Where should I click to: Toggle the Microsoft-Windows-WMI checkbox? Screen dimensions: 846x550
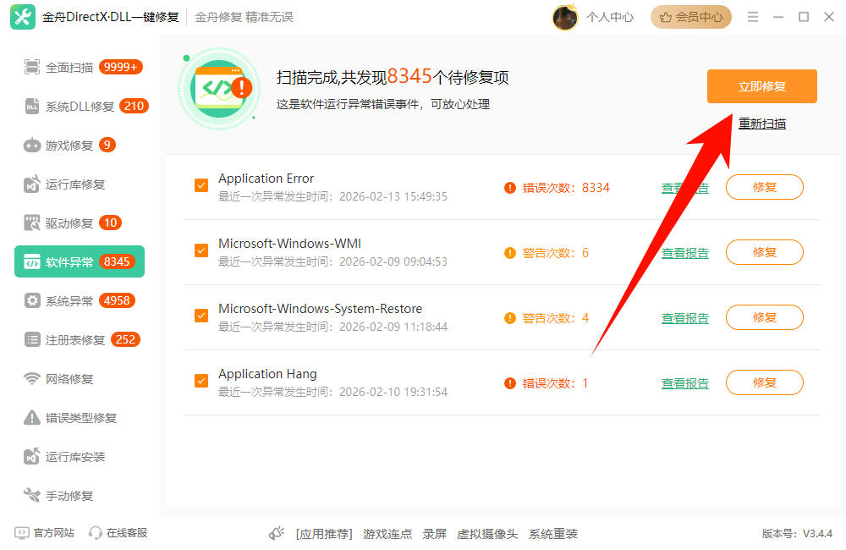click(201, 250)
